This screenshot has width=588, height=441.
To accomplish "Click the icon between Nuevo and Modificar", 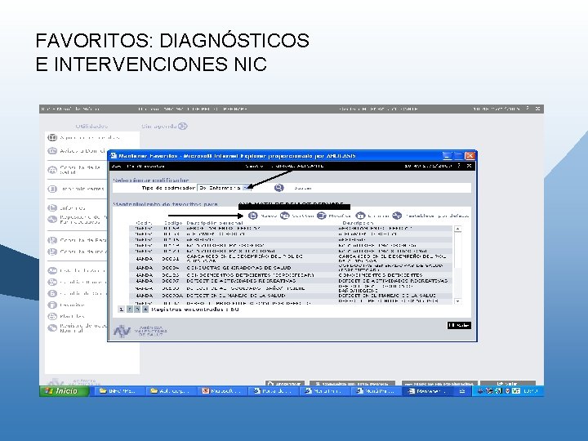I will point(285,216).
